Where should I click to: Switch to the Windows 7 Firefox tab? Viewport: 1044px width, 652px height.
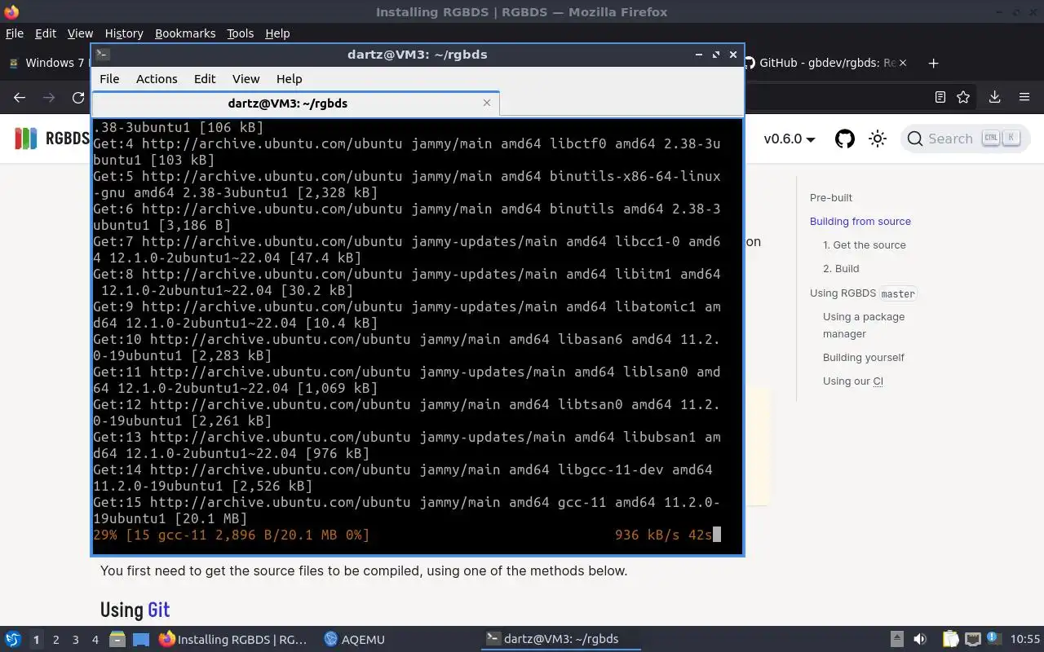(x=47, y=63)
